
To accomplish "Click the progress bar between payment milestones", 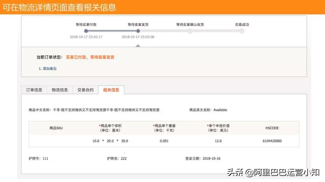I will [x=112, y=31].
